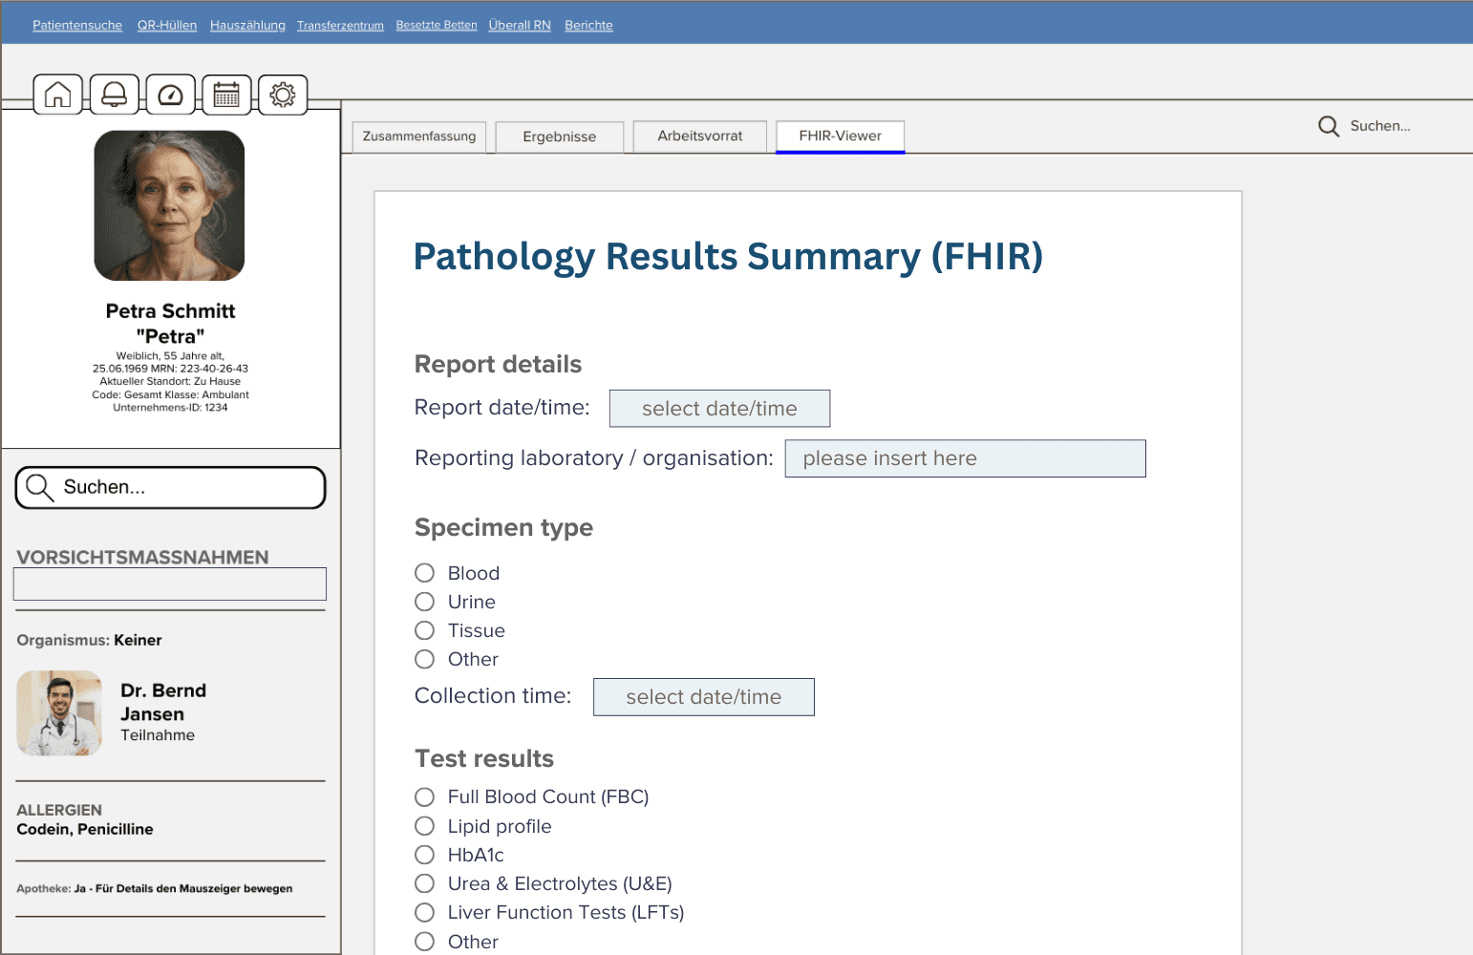
Task: Switch to the Ergebnisse tab
Action: [x=559, y=137]
